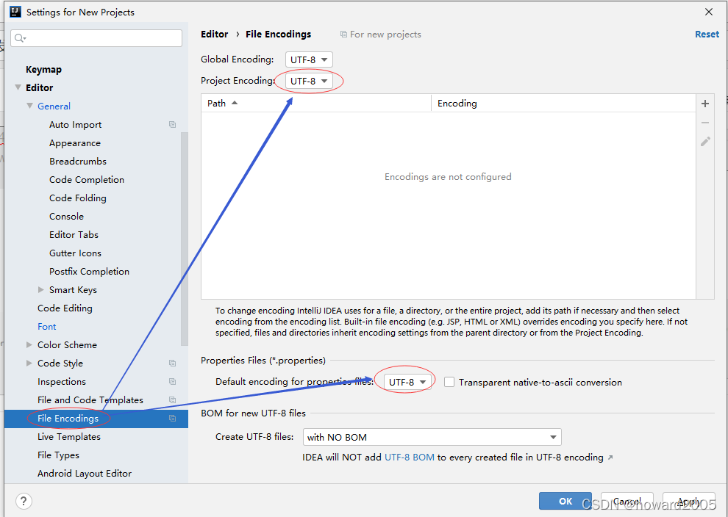Open the Create UTF-8 files dropdown
Viewport: 728px width, 517px height.
click(432, 437)
